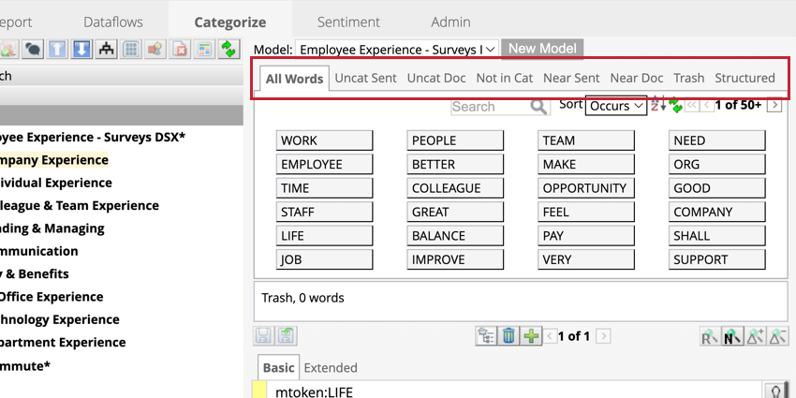Click the magnifier search icon in word search
The width and height of the screenshot is (796, 398).
click(538, 107)
